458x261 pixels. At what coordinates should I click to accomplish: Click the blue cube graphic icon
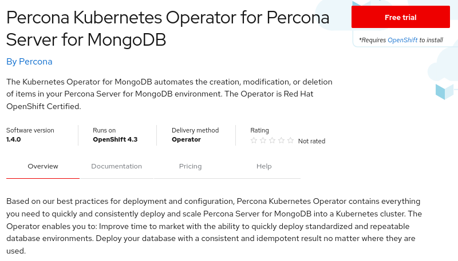coord(444,91)
